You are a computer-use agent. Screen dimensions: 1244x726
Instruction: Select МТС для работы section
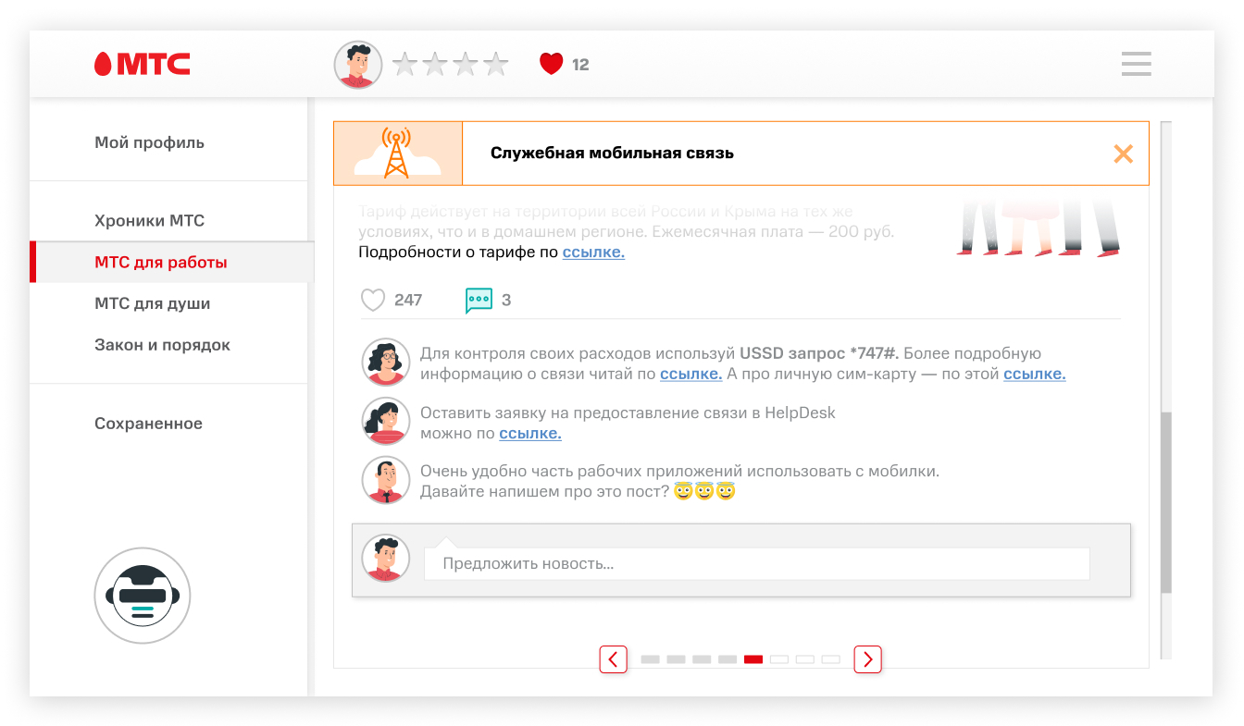tap(171, 263)
